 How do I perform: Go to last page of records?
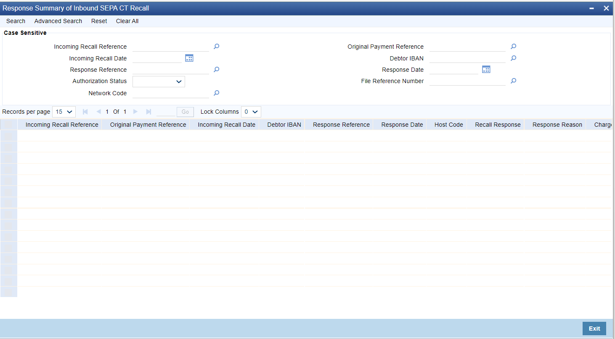(148, 112)
